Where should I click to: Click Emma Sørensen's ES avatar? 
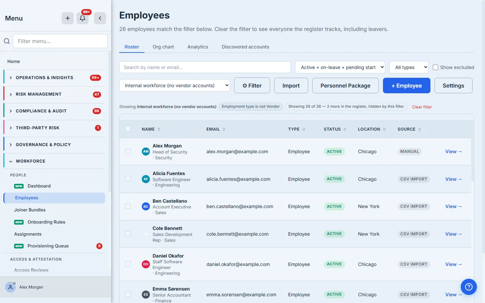[146, 294]
